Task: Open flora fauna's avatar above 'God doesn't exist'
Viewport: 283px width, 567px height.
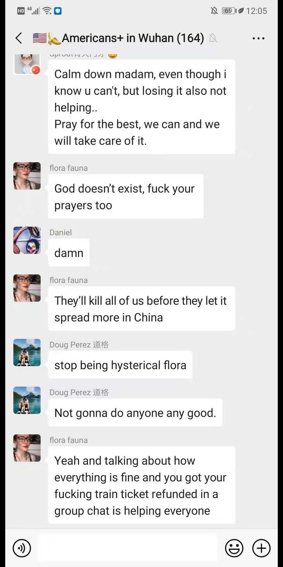Action: (x=27, y=176)
